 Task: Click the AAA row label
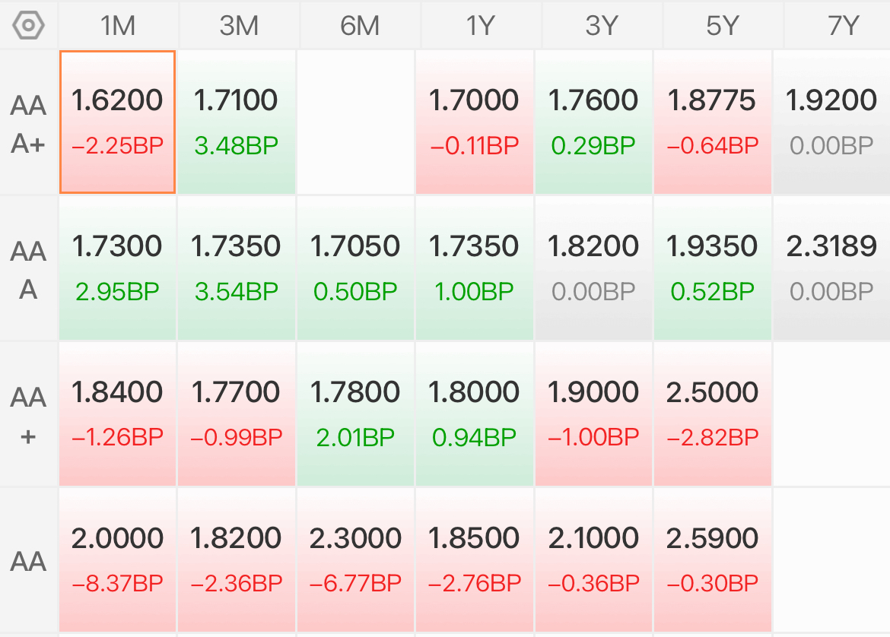point(28,269)
